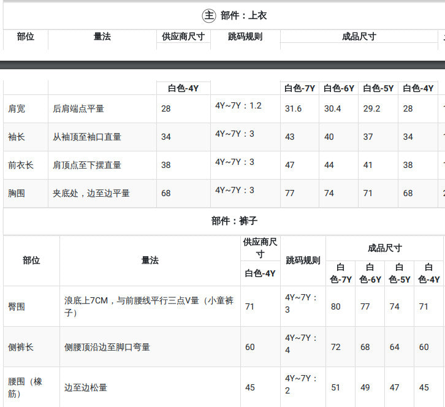Click the 后肩端点平量 measurement method cell

tap(78, 108)
